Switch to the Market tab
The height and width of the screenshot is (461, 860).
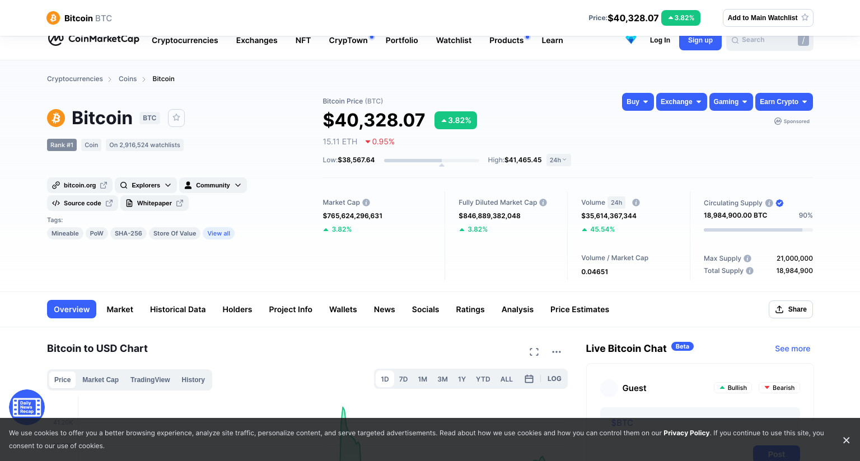tap(120, 309)
